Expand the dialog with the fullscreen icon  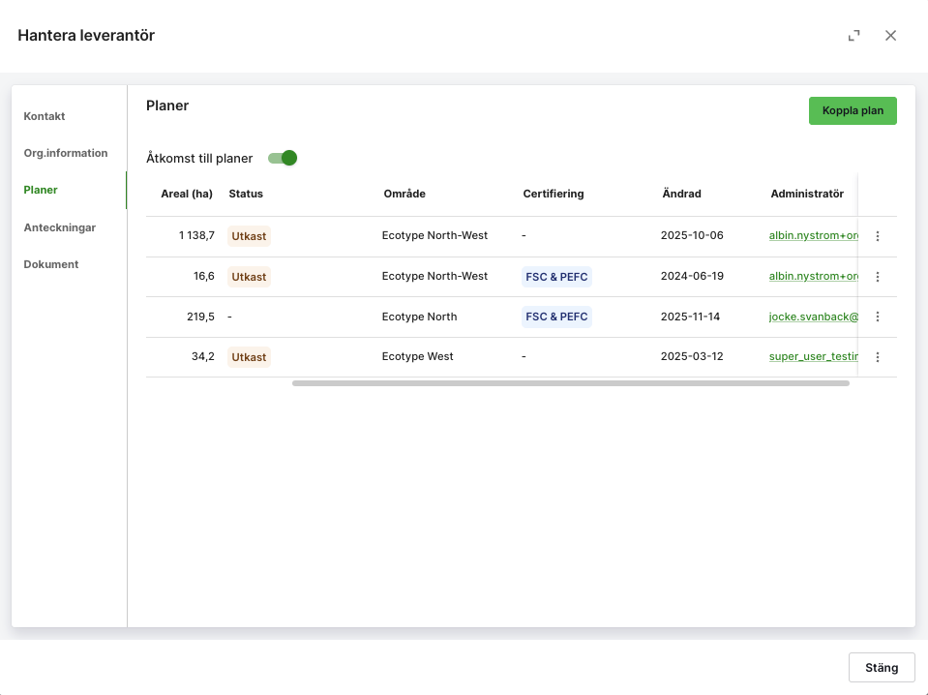(x=853, y=36)
